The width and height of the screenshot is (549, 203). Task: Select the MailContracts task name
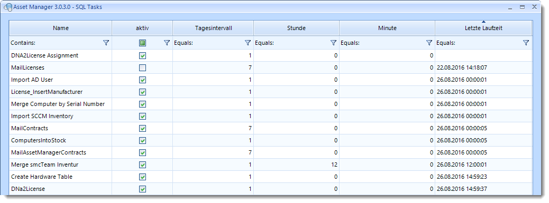coord(30,128)
